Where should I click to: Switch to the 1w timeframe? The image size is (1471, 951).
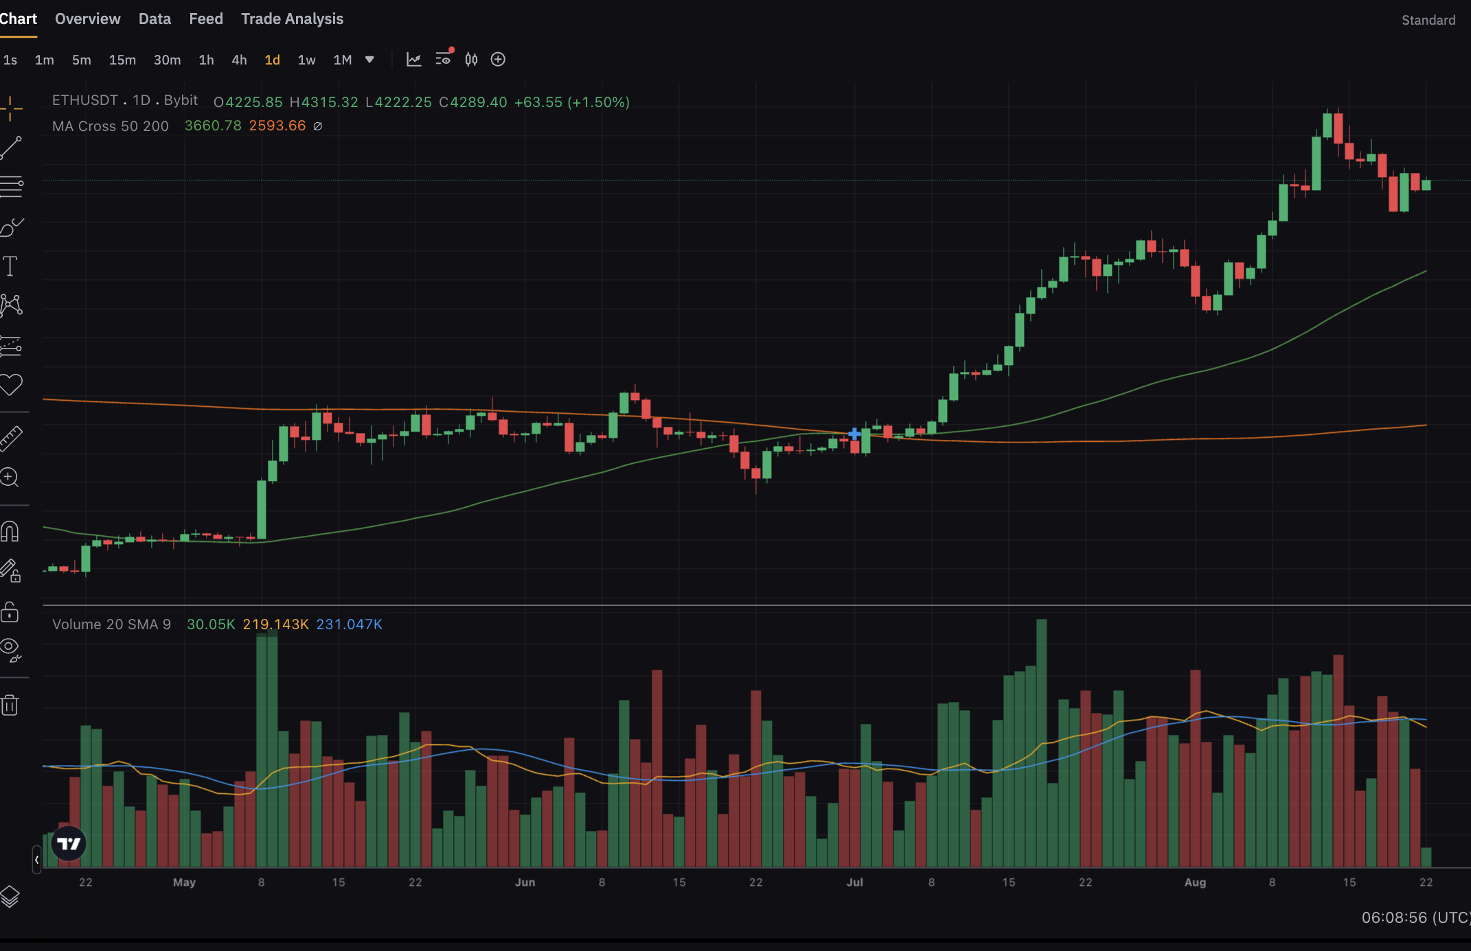(x=306, y=60)
